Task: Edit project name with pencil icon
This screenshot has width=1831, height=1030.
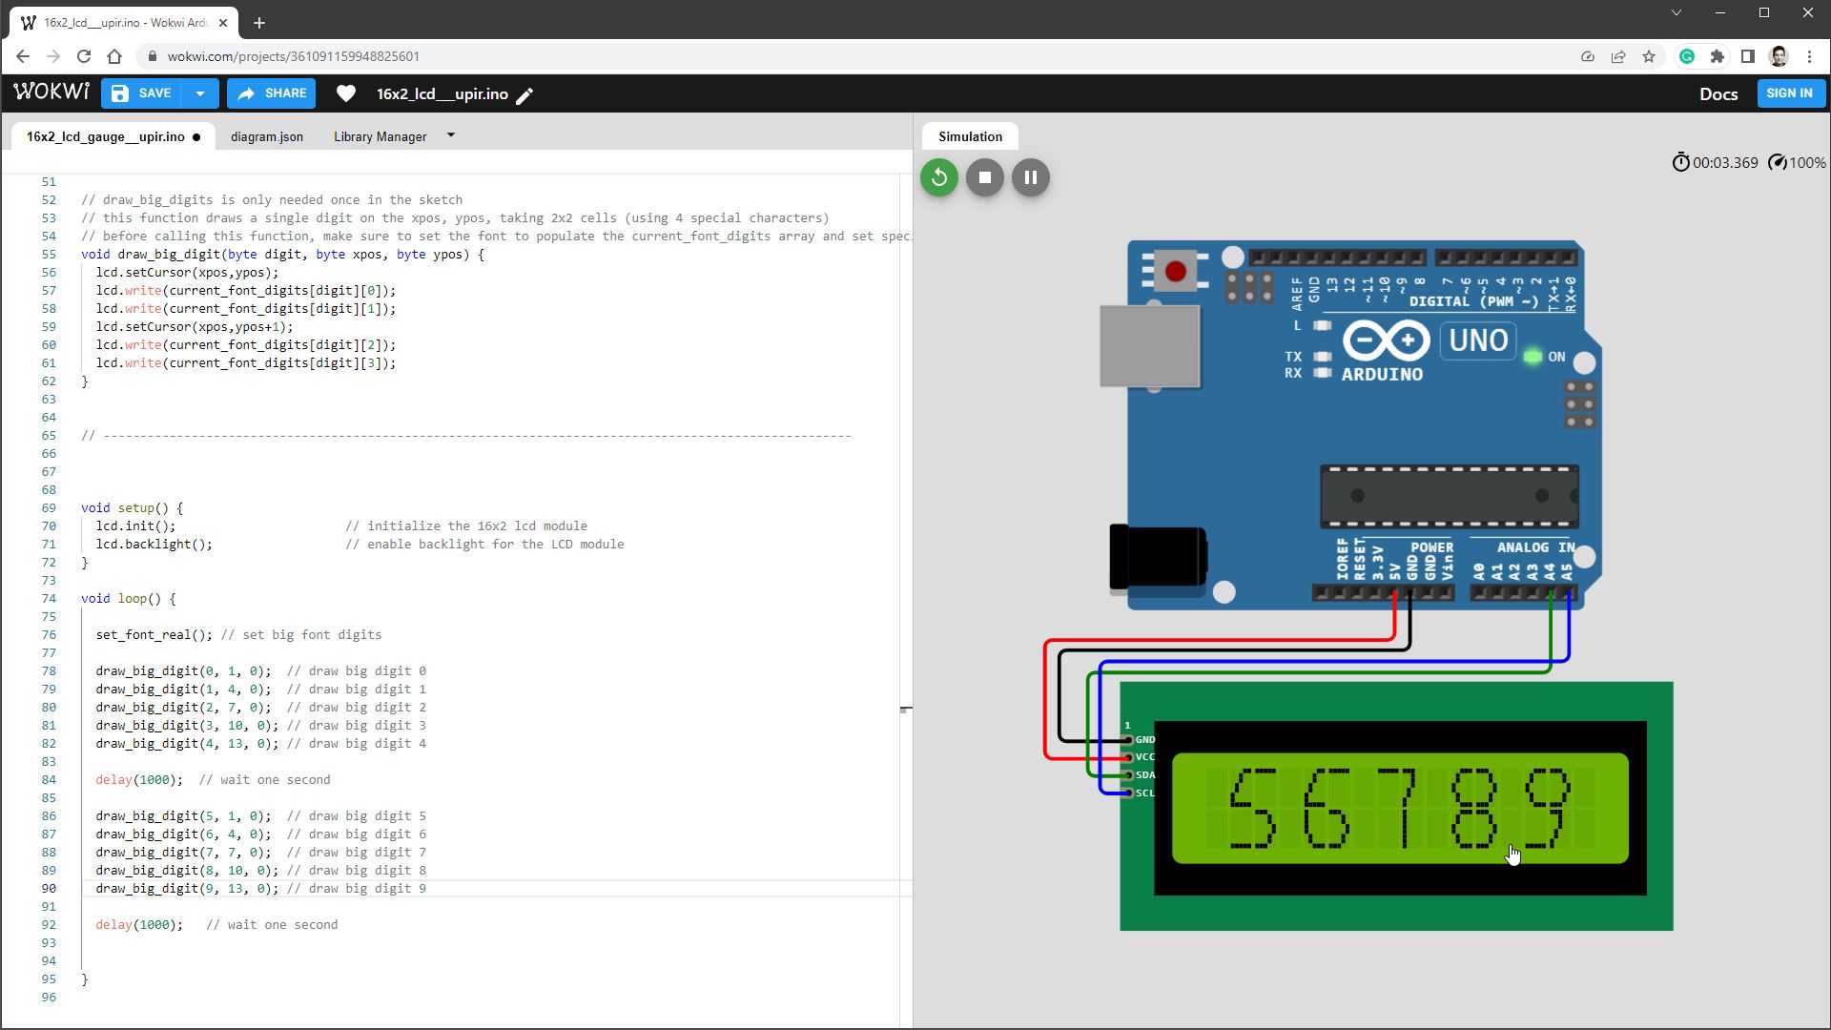Action: [525, 94]
